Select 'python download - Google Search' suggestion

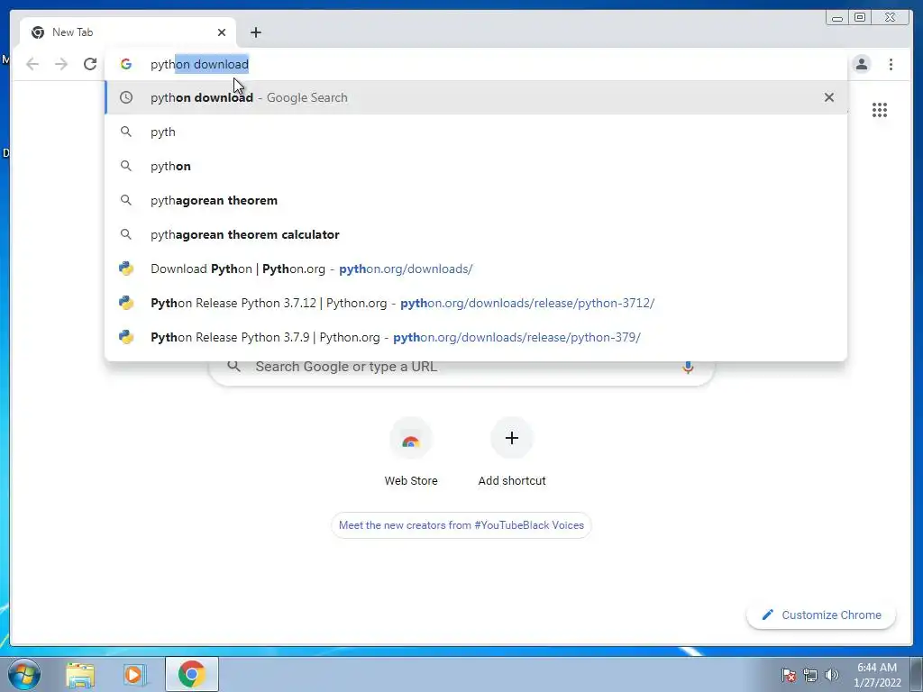[476, 97]
